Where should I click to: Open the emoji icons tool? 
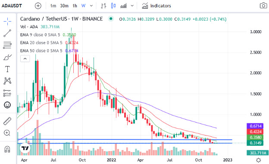pos(7,105)
